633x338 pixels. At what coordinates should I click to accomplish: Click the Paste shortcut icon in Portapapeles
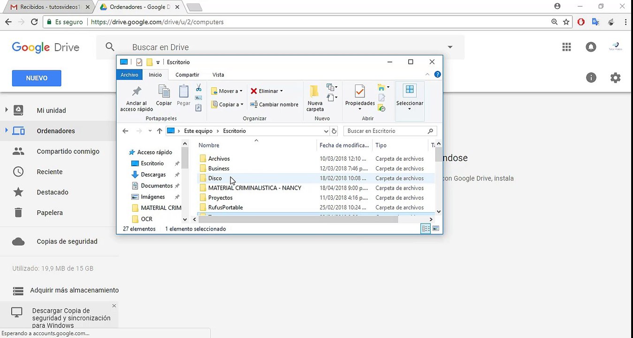[x=198, y=108]
